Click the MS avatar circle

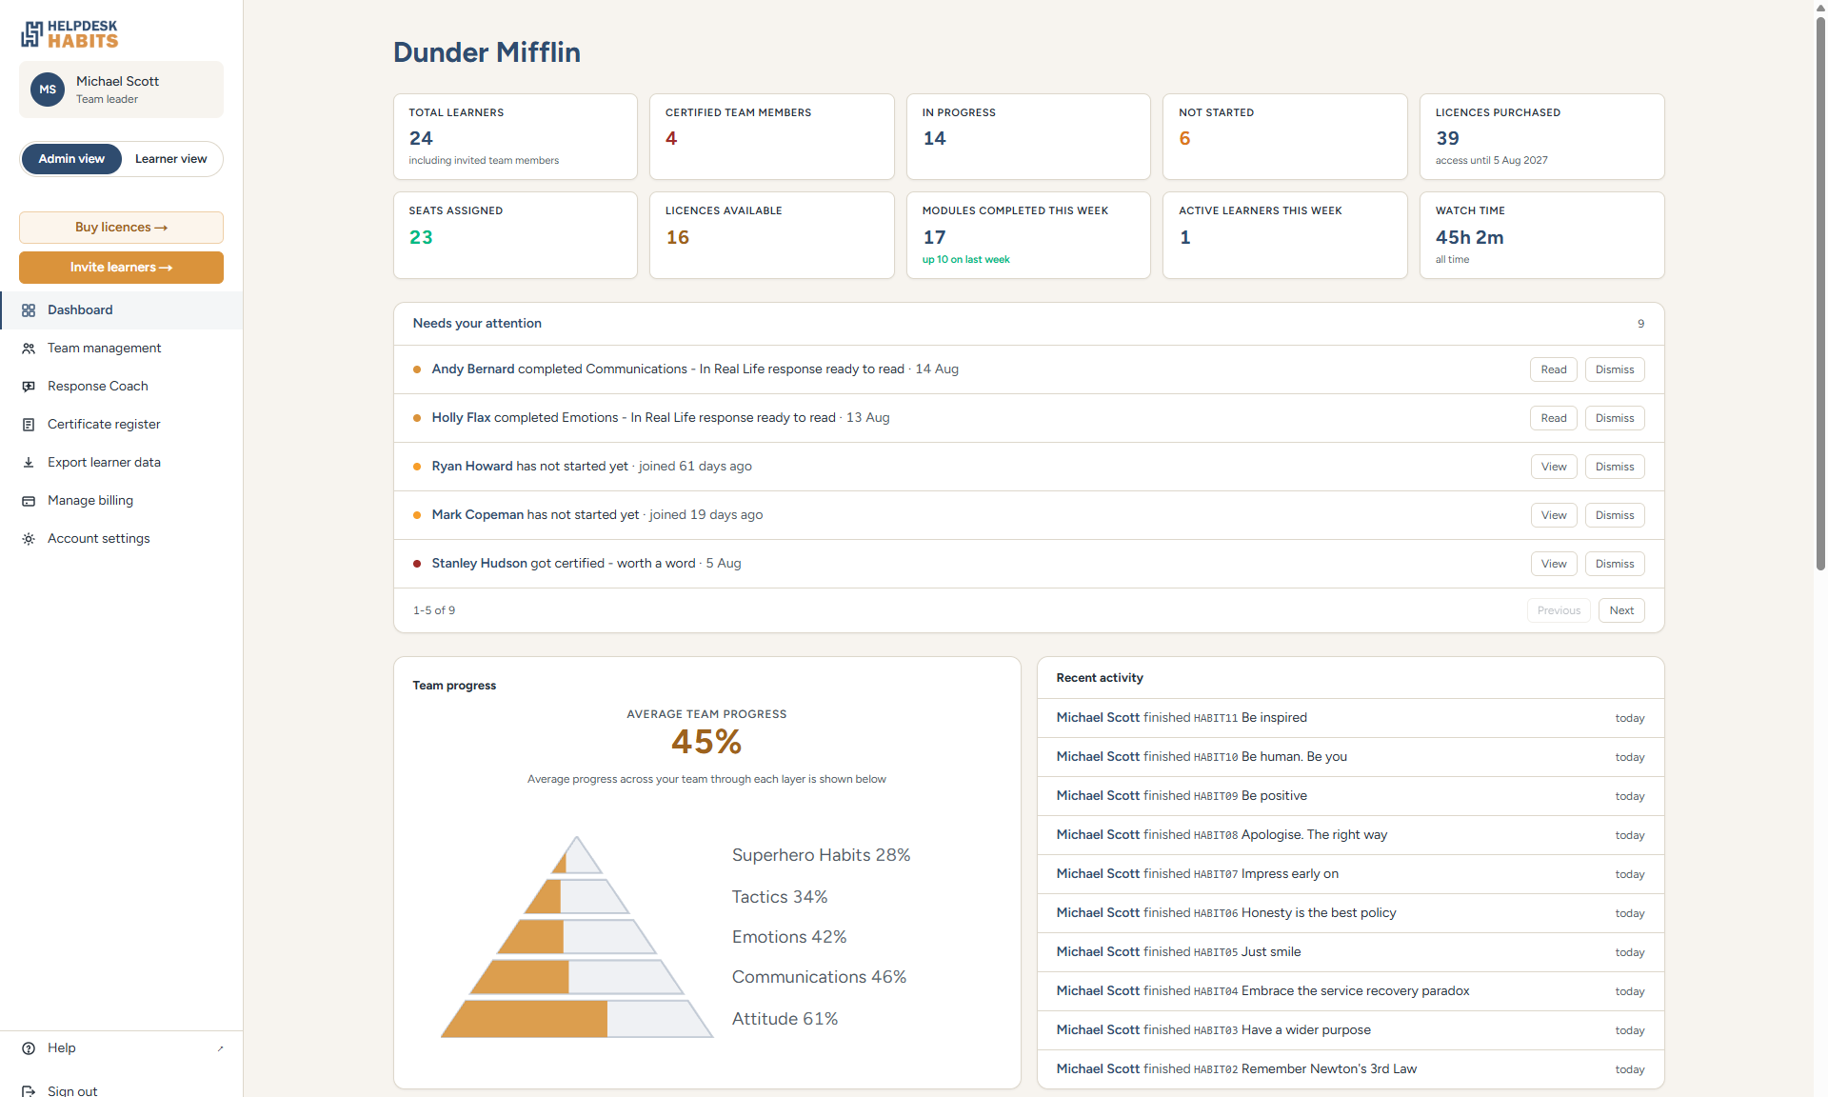tap(48, 90)
